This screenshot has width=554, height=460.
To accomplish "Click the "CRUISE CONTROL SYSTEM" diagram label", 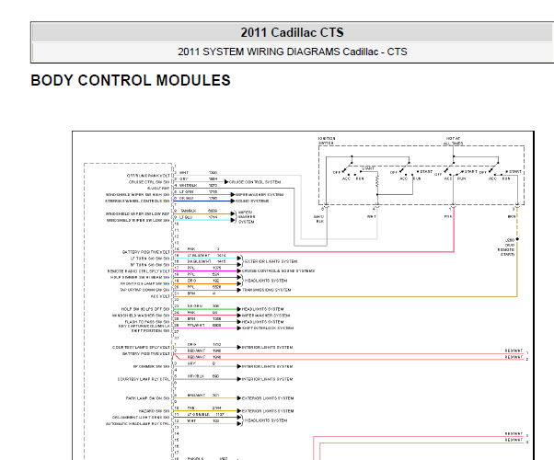I will tap(255, 182).
